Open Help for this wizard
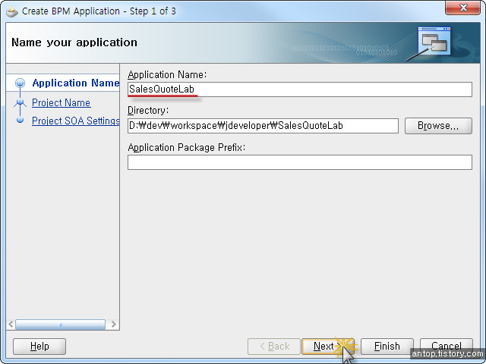The width and height of the screenshot is (486, 364). [x=39, y=346]
